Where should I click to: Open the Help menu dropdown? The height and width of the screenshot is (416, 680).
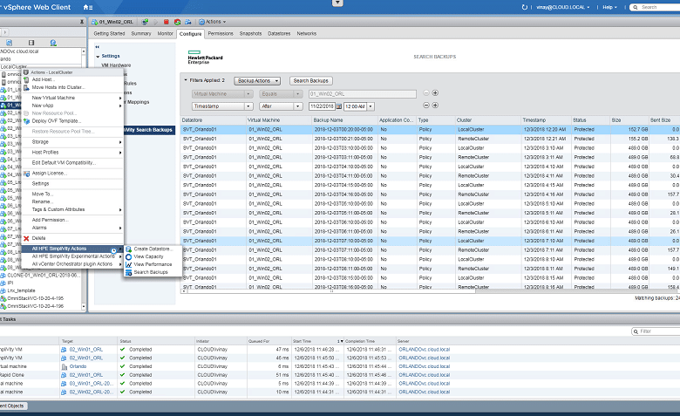click(609, 7)
